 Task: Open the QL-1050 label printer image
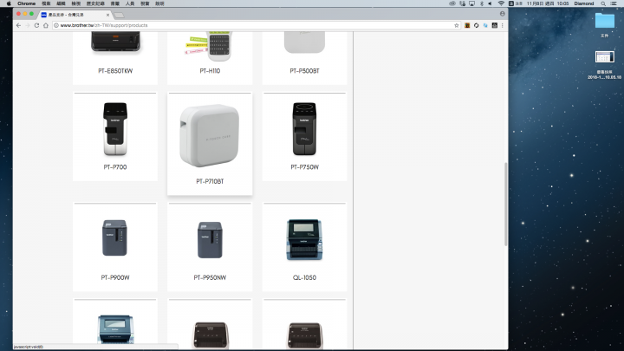point(304,239)
